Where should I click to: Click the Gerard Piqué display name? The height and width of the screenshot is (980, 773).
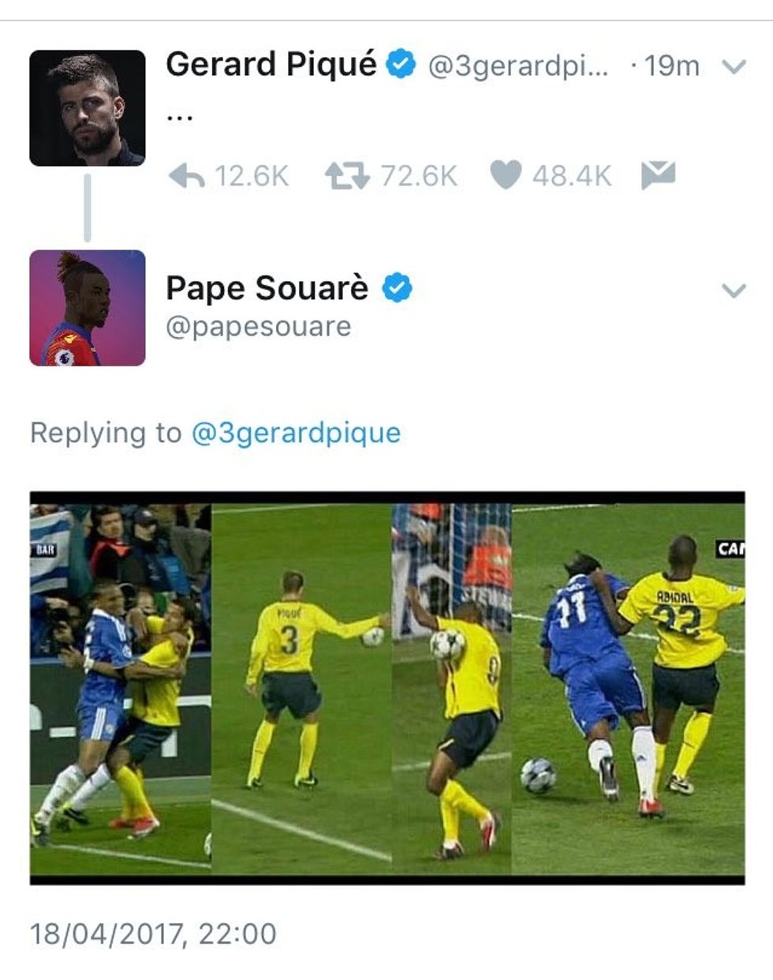click(271, 65)
